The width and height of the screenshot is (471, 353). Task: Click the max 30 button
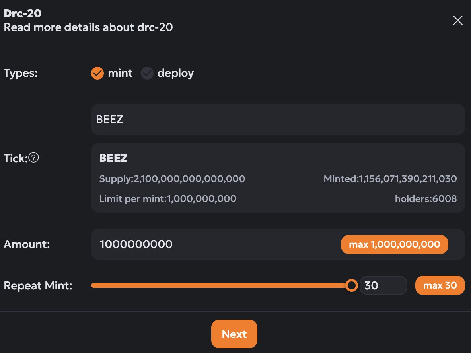440,285
